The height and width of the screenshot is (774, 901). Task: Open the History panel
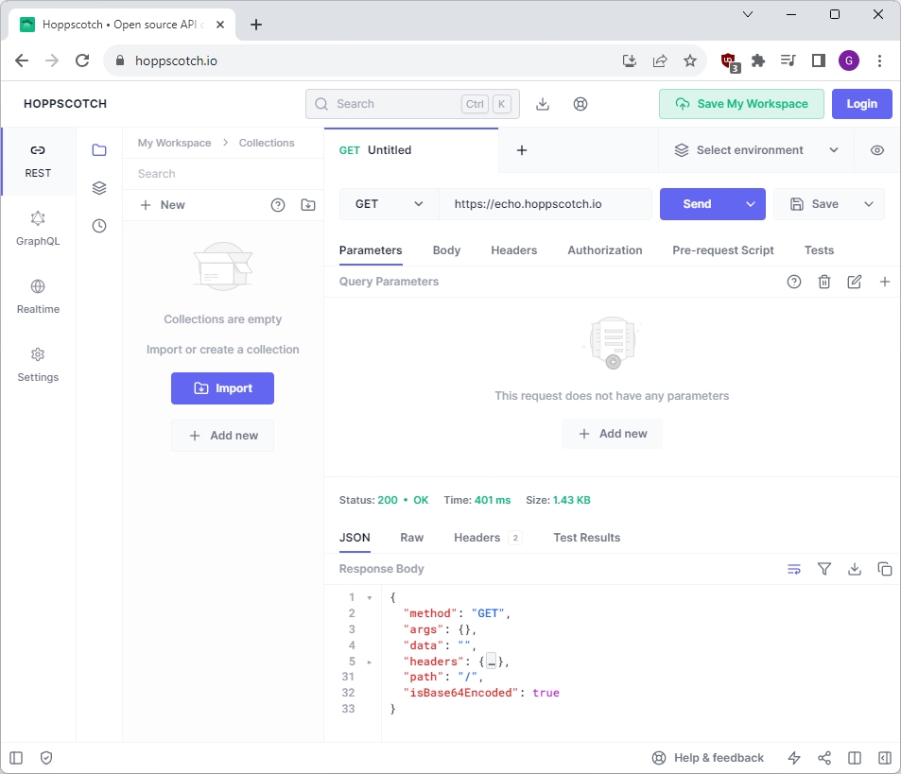99,226
